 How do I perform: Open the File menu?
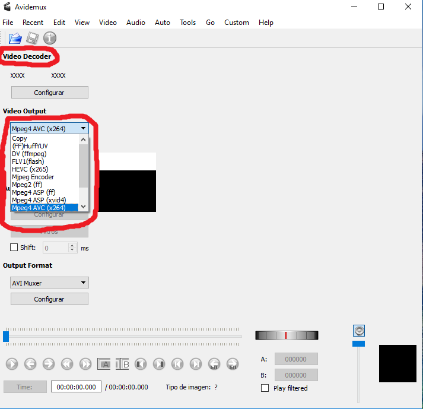[x=8, y=23]
